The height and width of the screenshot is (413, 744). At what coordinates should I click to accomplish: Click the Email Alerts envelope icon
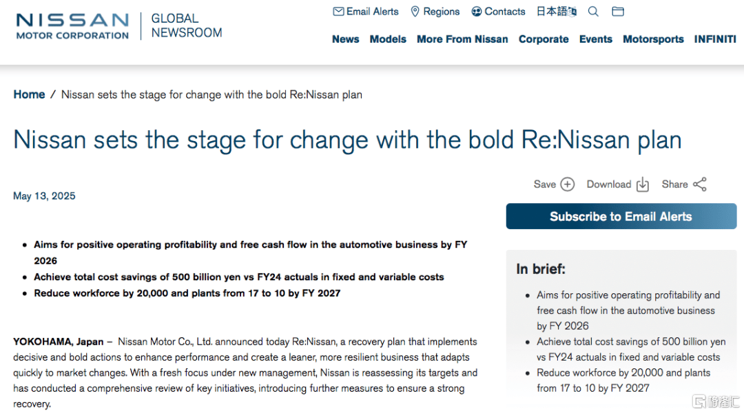point(338,12)
